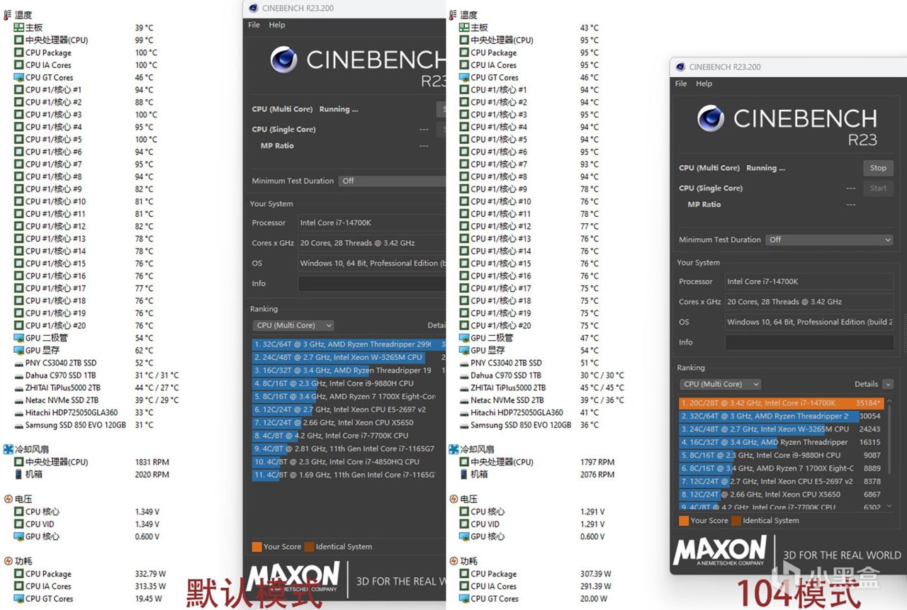Select the i7-14700K ranking row scoring 35184
Screen dimensions: 907x610
coord(781,403)
